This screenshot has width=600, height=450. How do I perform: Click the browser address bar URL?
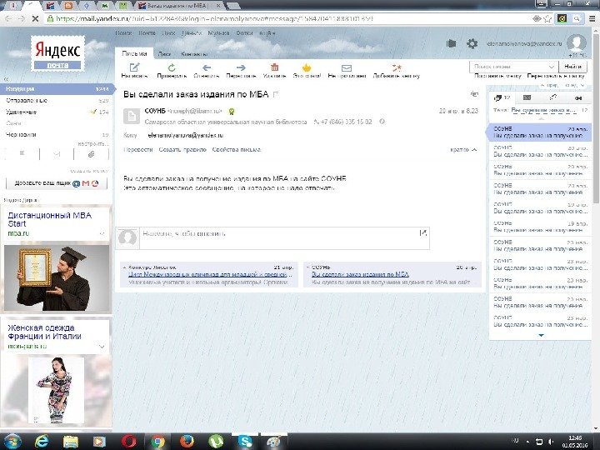214,18
